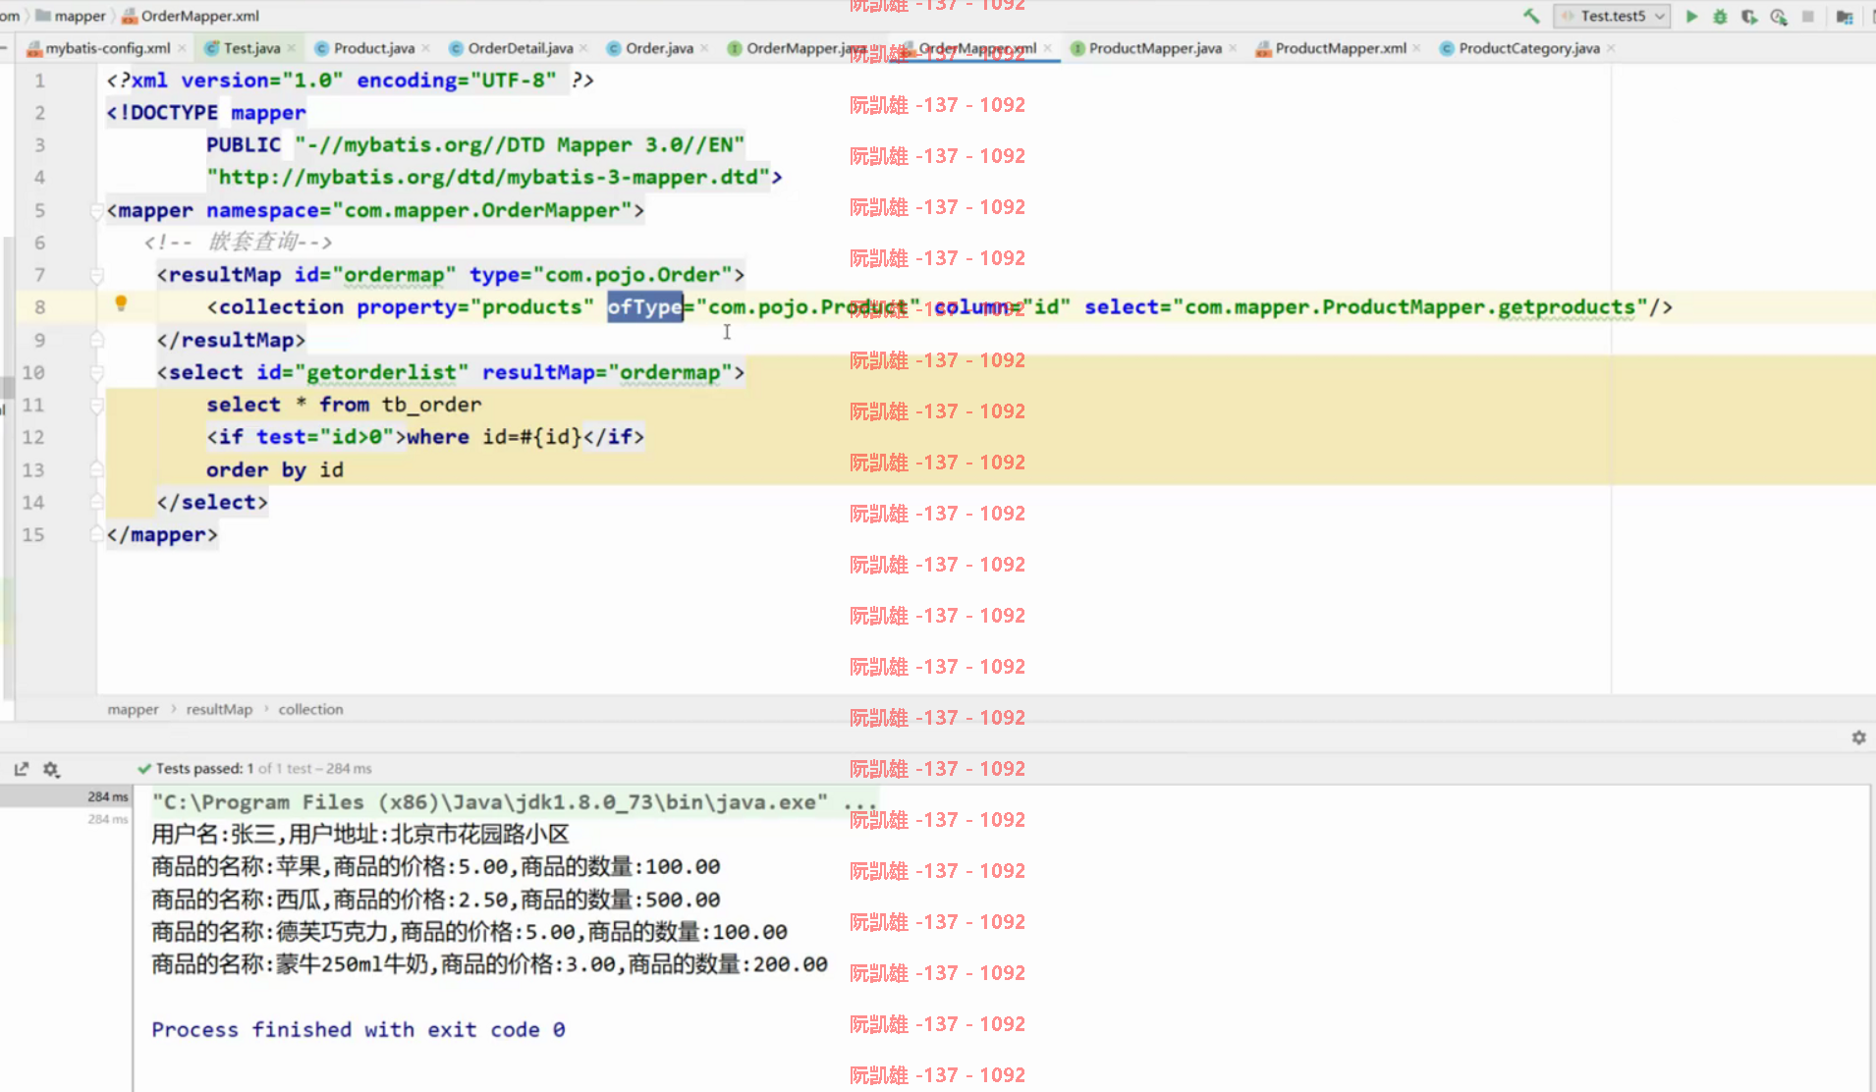
Task: Click the namespace value com.mapper.OrderMapper
Action: (481, 210)
